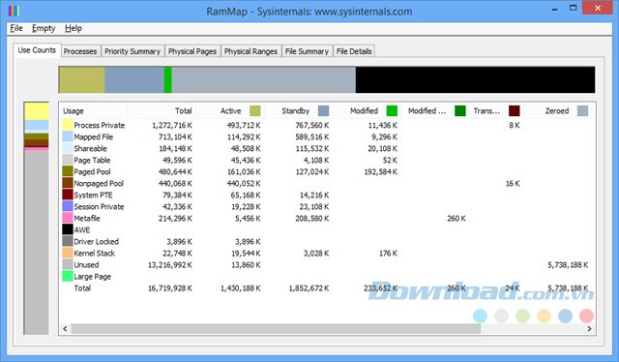Switch to the Priority Summary tab
The height and width of the screenshot is (362, 619).
133,51
